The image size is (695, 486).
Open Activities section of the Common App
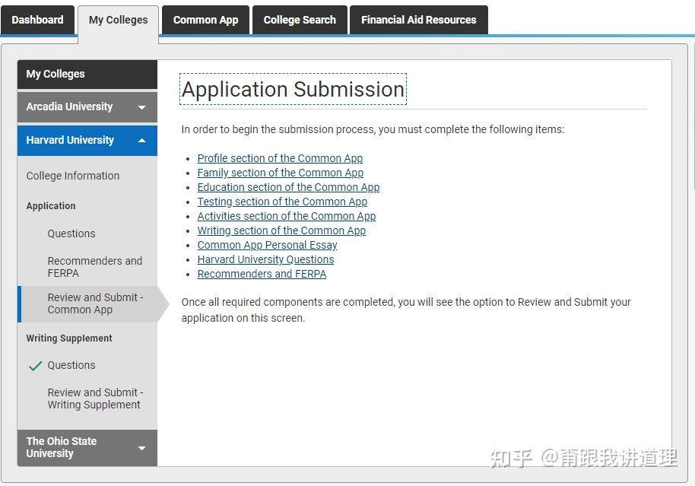tap(287, 216)
